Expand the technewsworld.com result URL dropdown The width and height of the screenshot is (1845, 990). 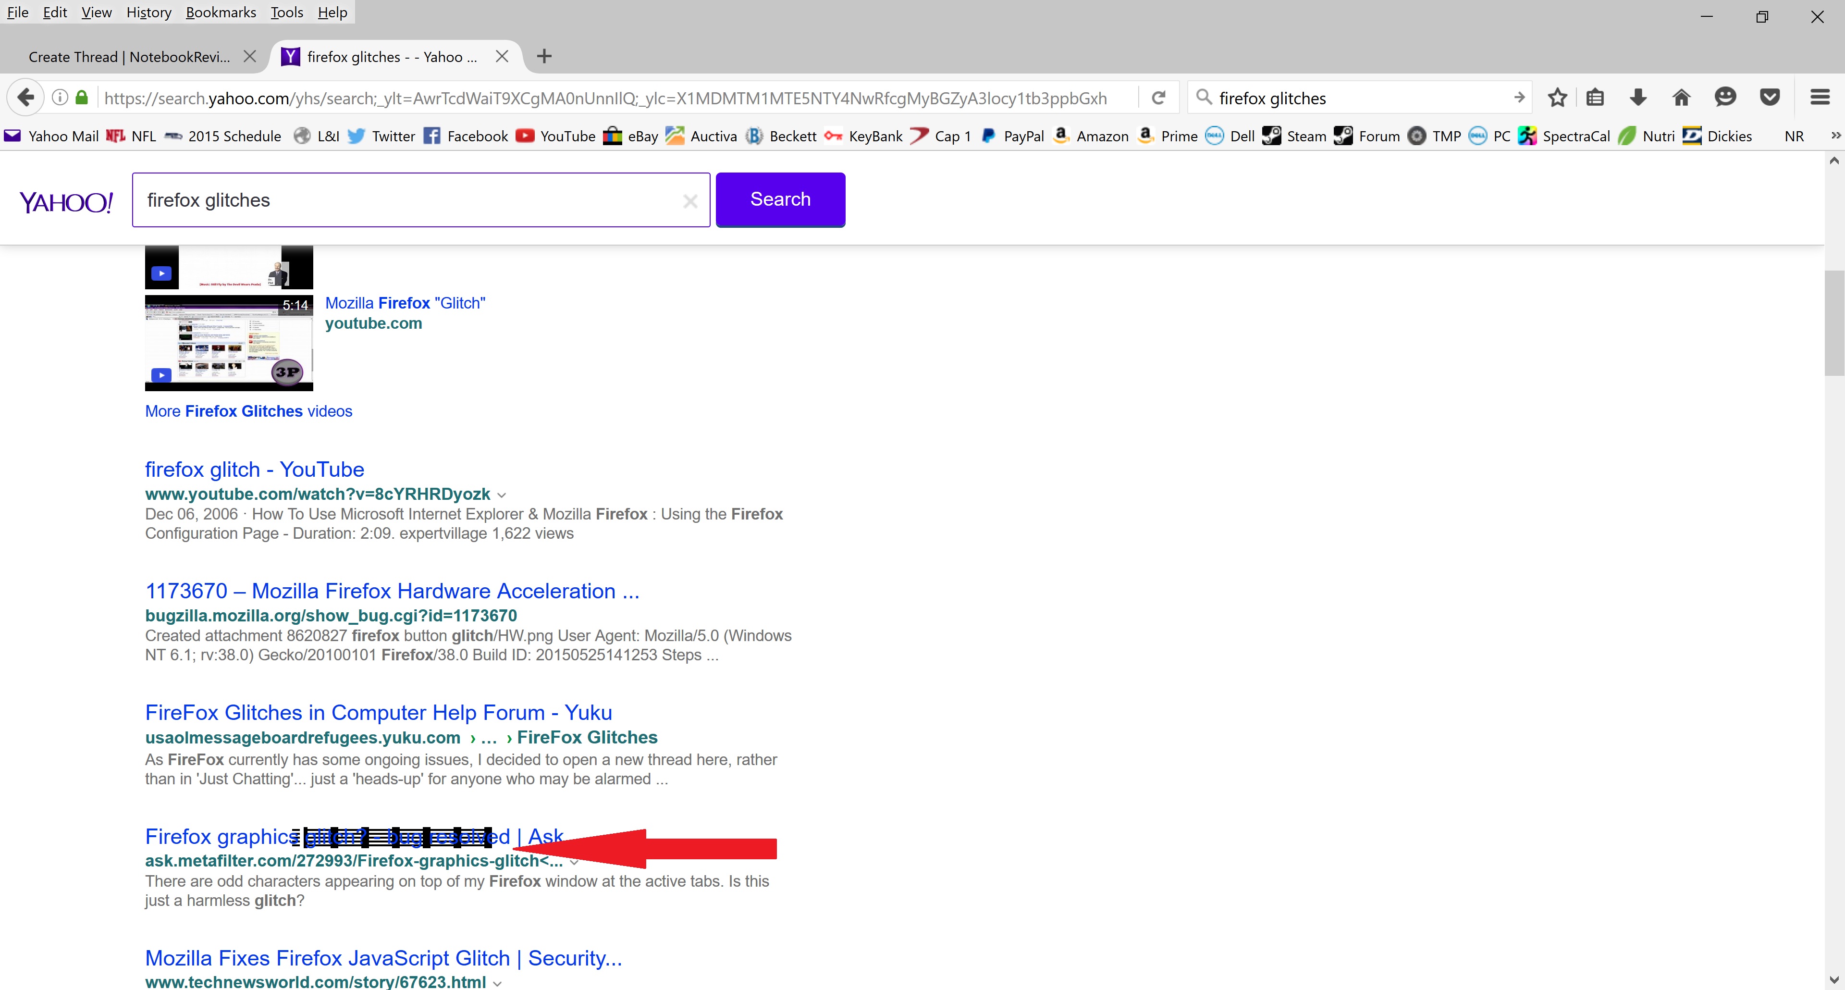point(497,984)
